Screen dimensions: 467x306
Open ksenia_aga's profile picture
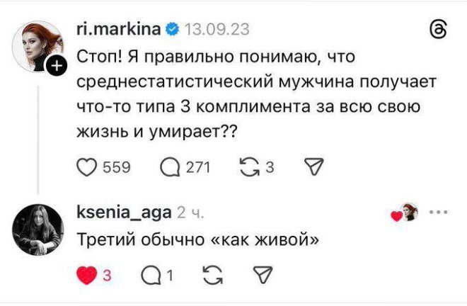(38, 227)
